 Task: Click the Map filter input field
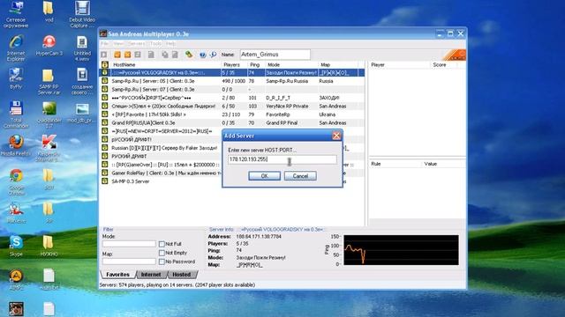(x=129, y=262)
